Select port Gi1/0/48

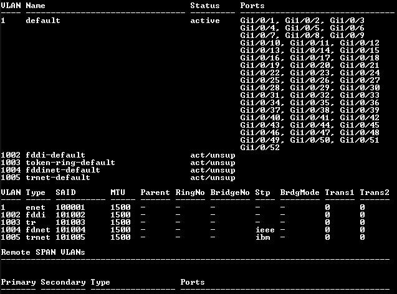coord(360,132)
